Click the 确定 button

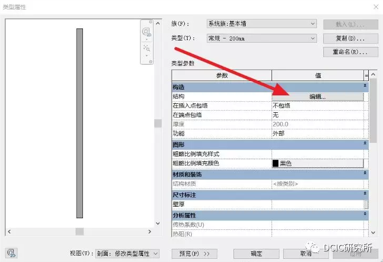point(256,254)
